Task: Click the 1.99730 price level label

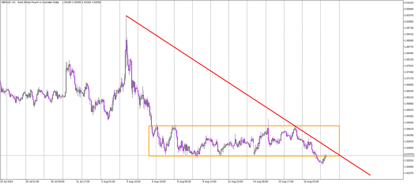Action: [409, 28]
